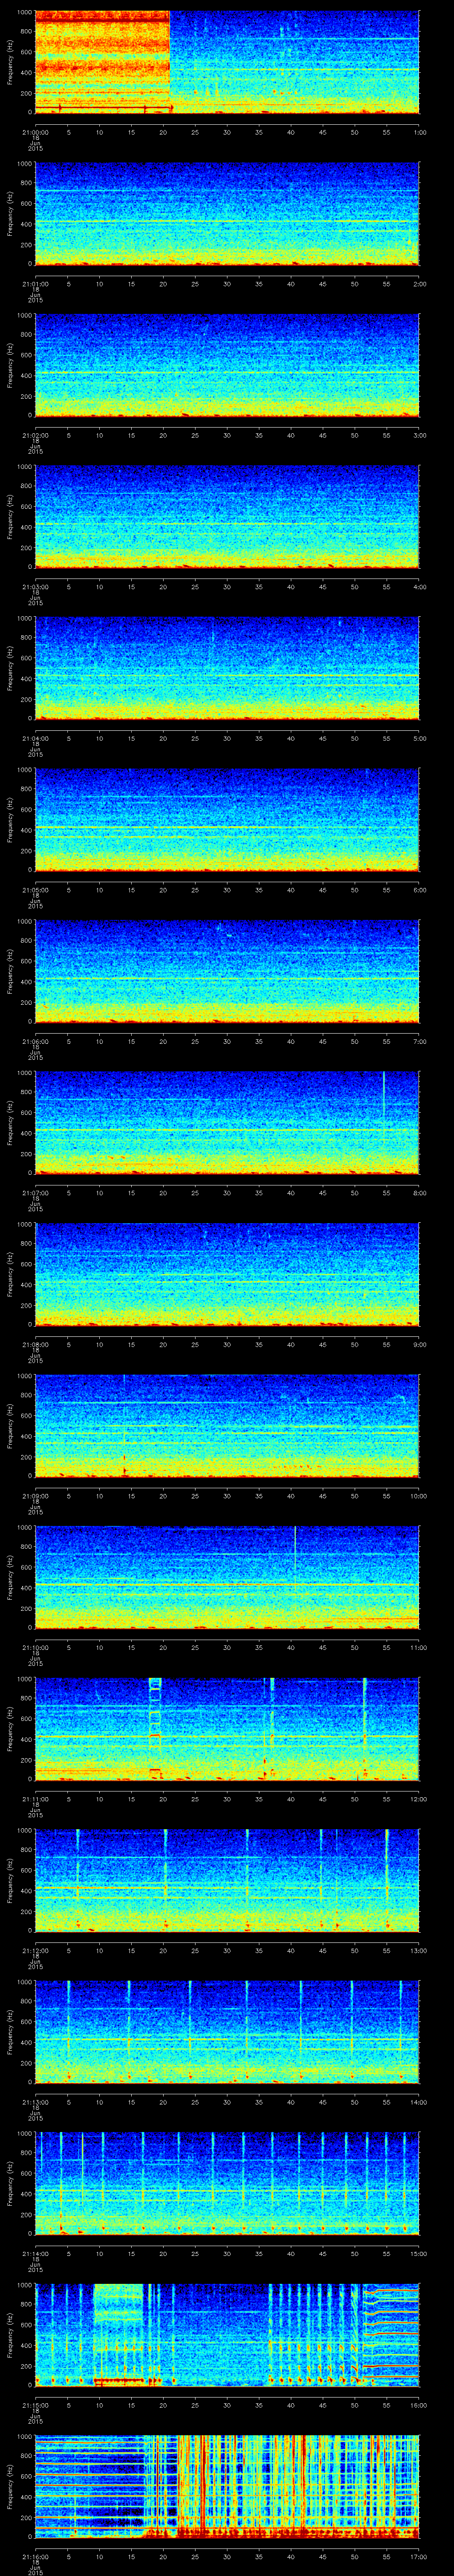The image size is (454, 2576).
Task: Click the '11:00' end time label
Action: point(419,1647)
